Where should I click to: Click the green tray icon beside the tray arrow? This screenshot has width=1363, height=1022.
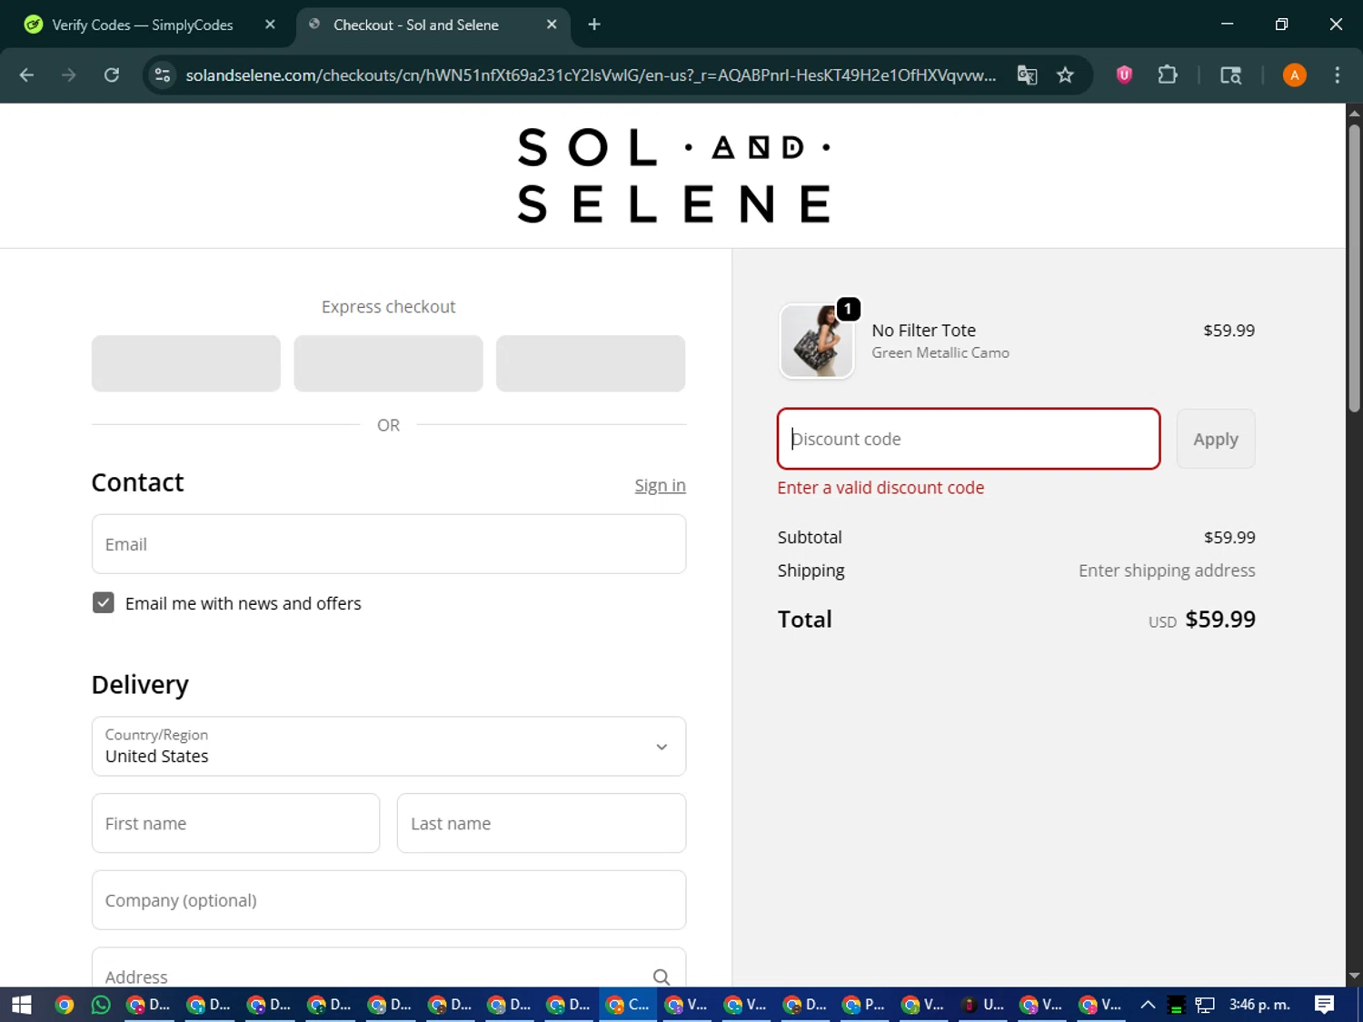click(1176, 1004)
